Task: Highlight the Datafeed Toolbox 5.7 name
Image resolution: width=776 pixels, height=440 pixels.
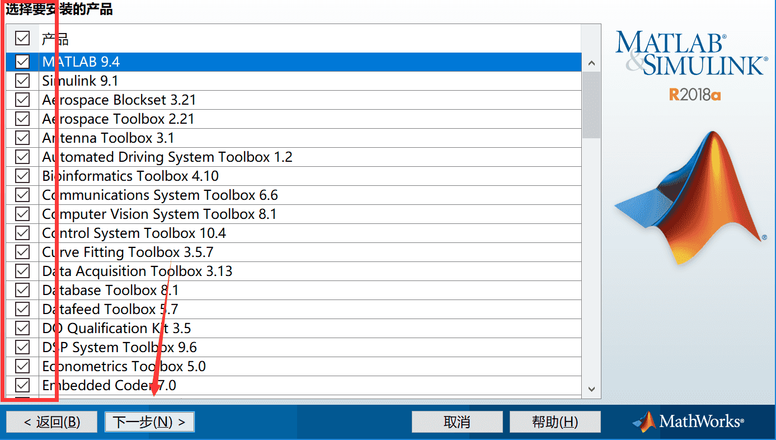Action: click(110, 309)
